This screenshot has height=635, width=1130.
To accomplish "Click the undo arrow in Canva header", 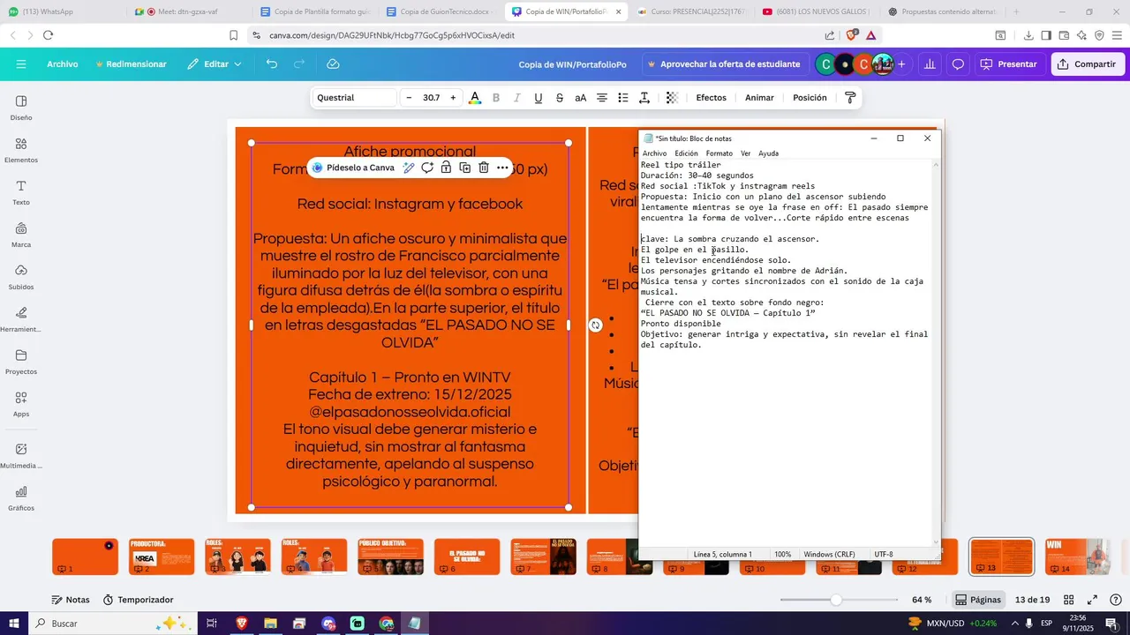I will (x=272, y=64).
